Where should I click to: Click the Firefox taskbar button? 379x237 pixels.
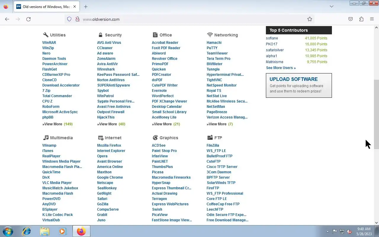81,231
